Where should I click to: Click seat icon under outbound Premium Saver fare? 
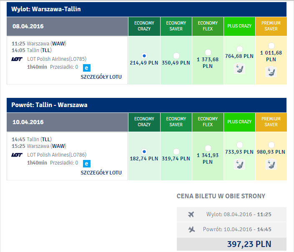pyautogui.click(x=271, y=72)
